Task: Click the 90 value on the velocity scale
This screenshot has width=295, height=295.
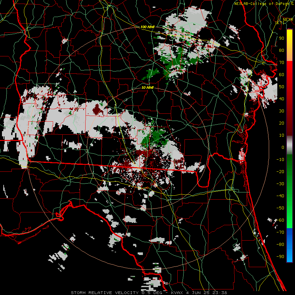Action: point(282,38)
